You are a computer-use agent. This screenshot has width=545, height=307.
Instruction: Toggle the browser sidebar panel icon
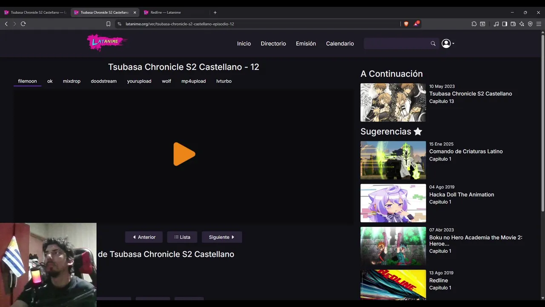pos(505,24)
